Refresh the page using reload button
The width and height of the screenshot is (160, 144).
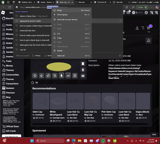pyautogui.click(x=10, y=7)
